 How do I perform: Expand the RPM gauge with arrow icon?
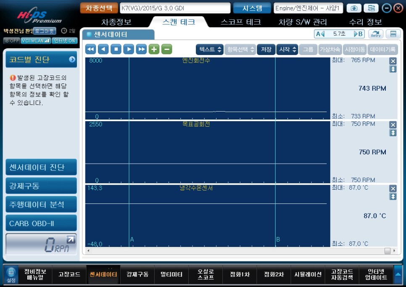click(x=70, y=240)
